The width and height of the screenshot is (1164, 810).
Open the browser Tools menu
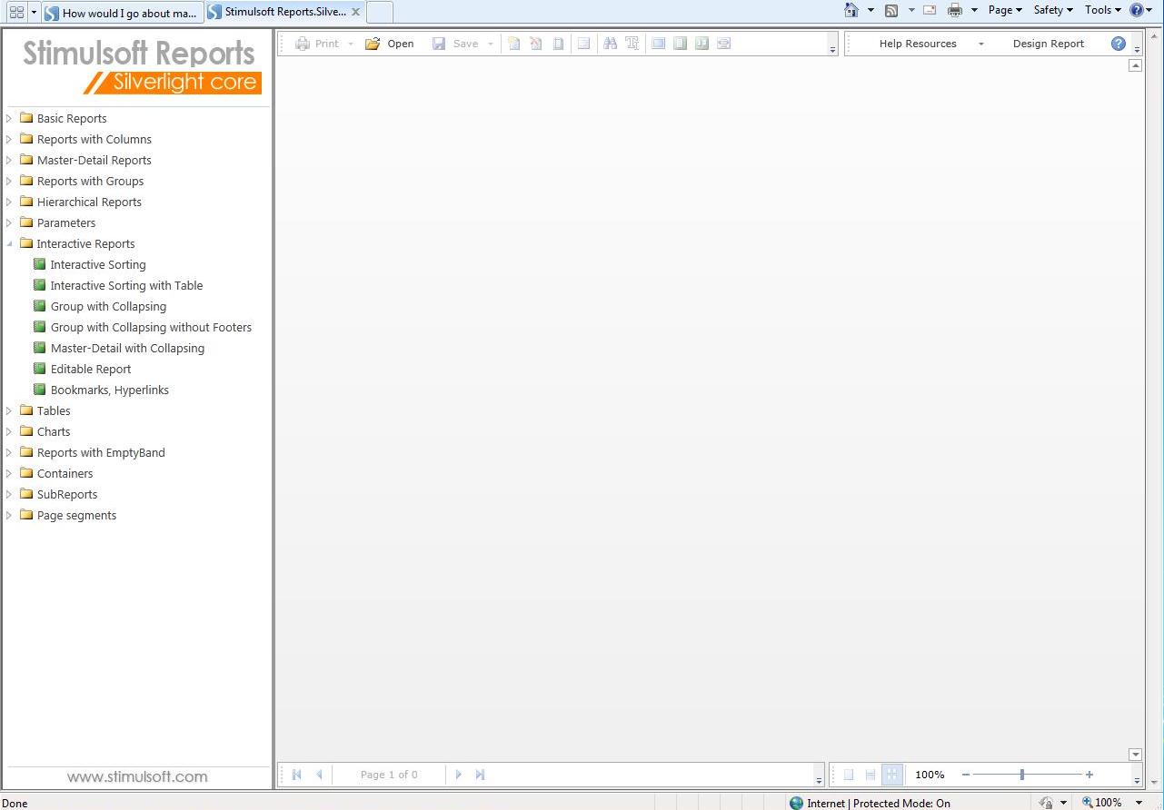(x=1103, y=10)
